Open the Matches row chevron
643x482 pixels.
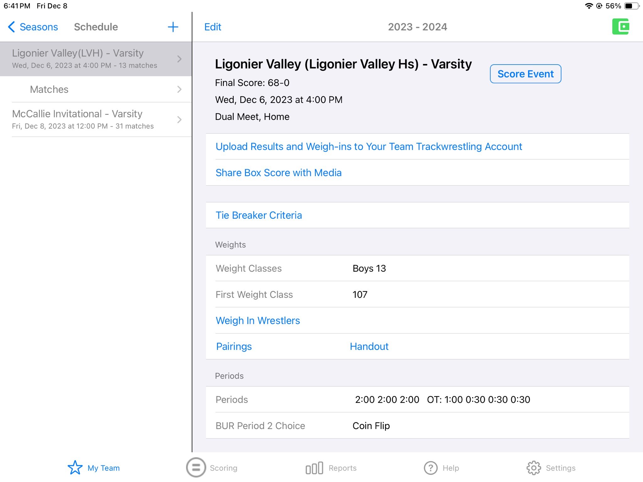[179, 89]
